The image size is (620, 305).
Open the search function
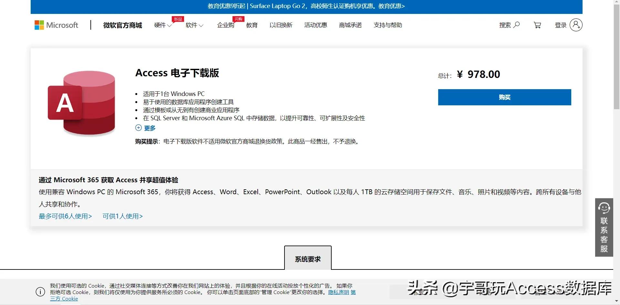pyautogui.click(x=509, y=25)
